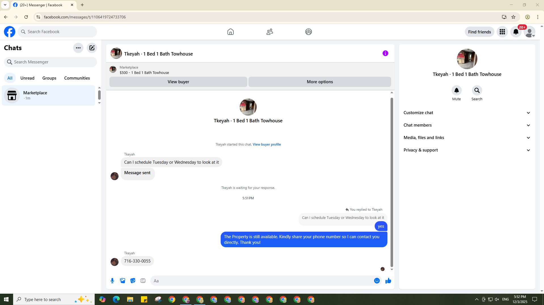Choose a sticker from sticker icon
Screen dimensions: 544x305
pos(133,281)
